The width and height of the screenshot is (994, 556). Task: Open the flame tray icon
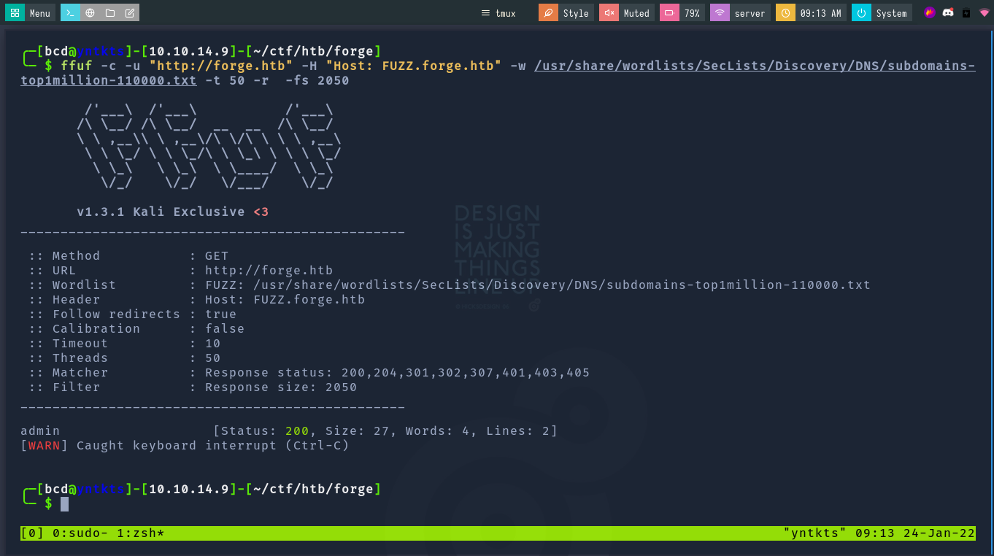(929, 12)
